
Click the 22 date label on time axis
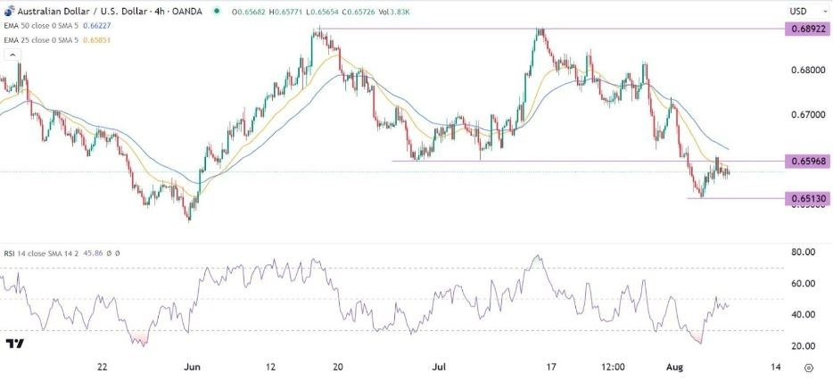point(103,367)
